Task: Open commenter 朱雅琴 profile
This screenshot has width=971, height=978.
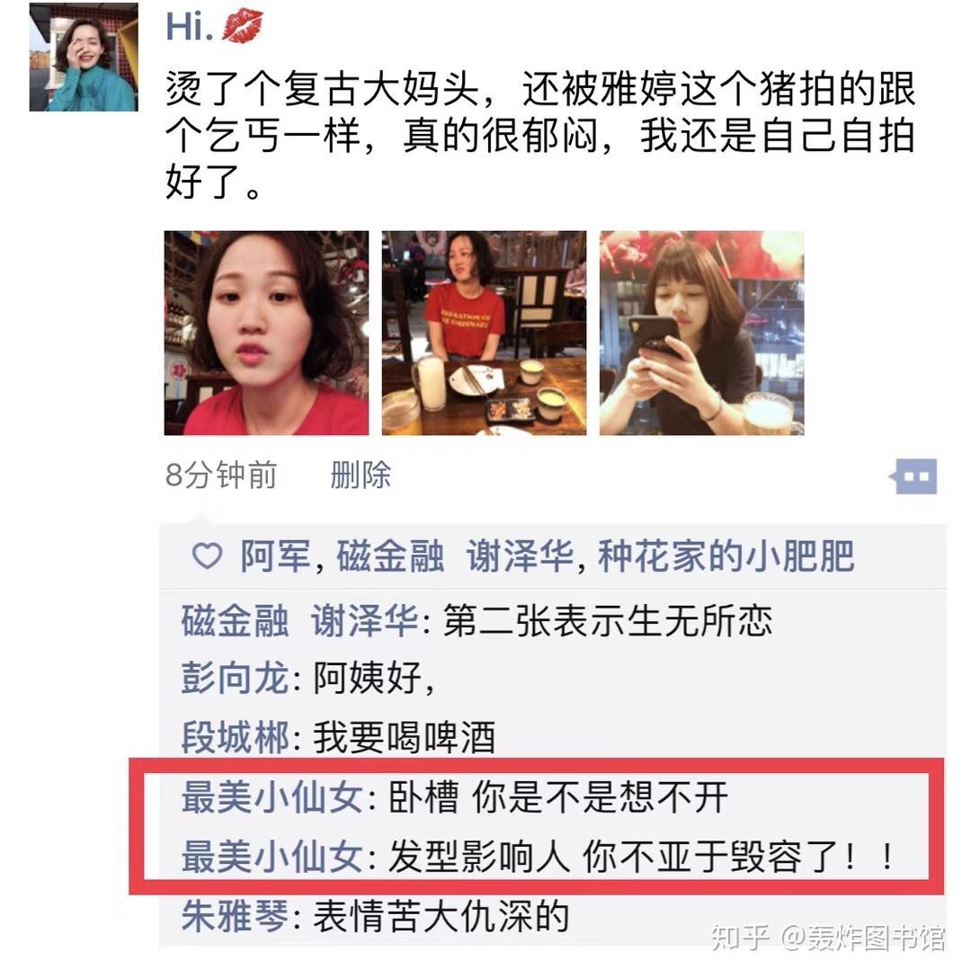Action: (235, 916)
